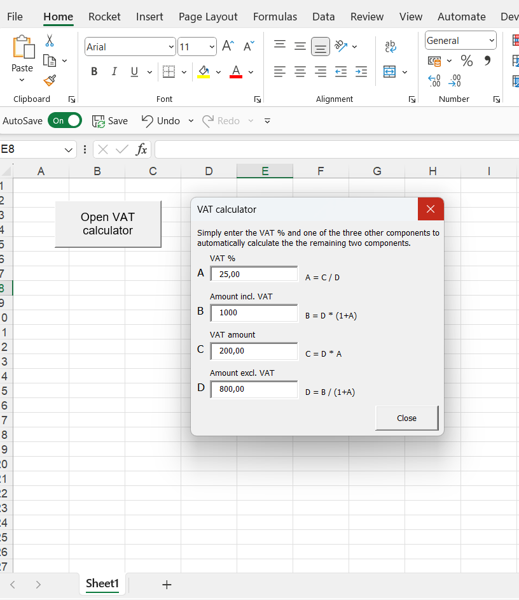Open the Formulas ribbon tab
This screenshot has width=519, height=600.
tap(275, 17)
